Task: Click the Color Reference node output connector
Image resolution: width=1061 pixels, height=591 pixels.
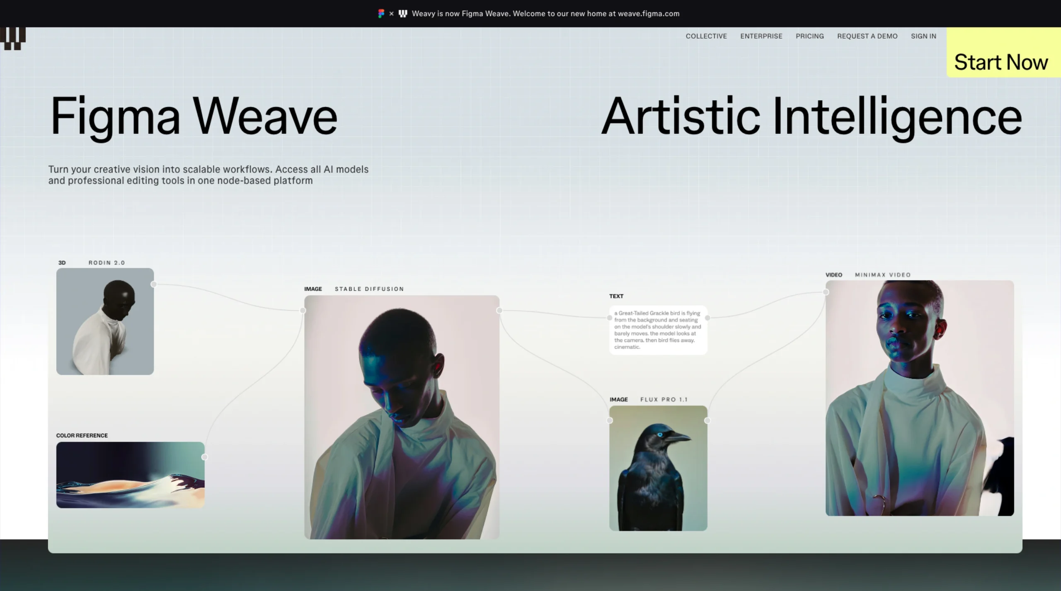Action: click(205, 457)
